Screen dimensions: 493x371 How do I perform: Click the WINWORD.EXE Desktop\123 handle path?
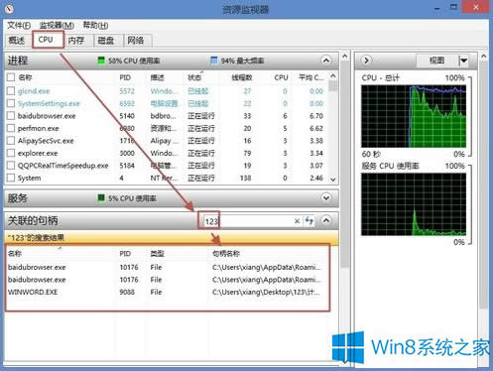266,293
